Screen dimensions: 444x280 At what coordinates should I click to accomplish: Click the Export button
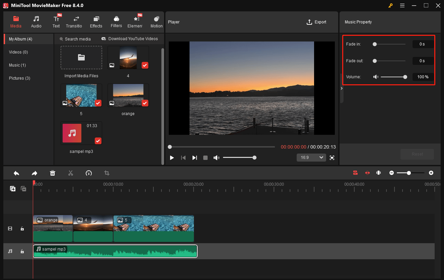[x=316, y=22]
